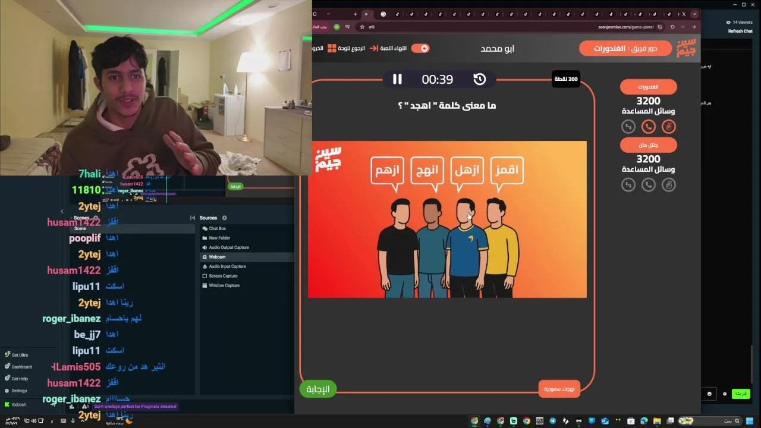The height and width of the screenshot is (428, 761).
Task: Collapse the side panel with the left chevron
Action: click(62, 211)
